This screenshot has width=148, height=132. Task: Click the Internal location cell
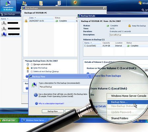(118, 46)
